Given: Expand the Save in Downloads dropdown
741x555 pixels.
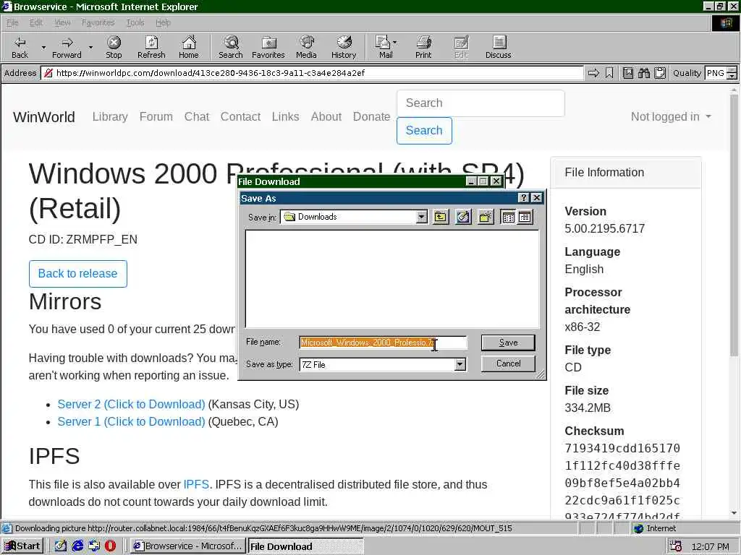Looking at the screenshot, I should (422, 217).
